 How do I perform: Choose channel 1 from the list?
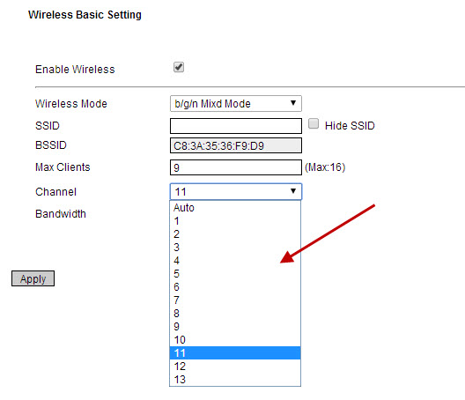(x=235, y=221)
